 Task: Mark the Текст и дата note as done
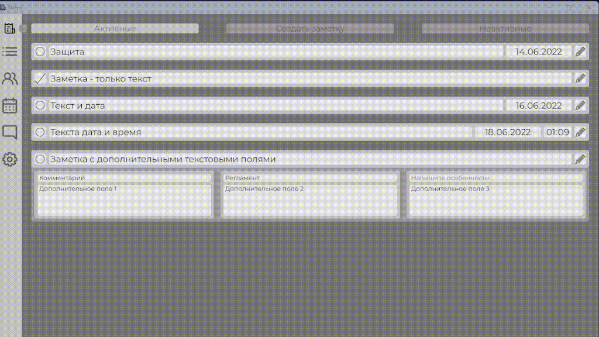[x=40, y=105]
